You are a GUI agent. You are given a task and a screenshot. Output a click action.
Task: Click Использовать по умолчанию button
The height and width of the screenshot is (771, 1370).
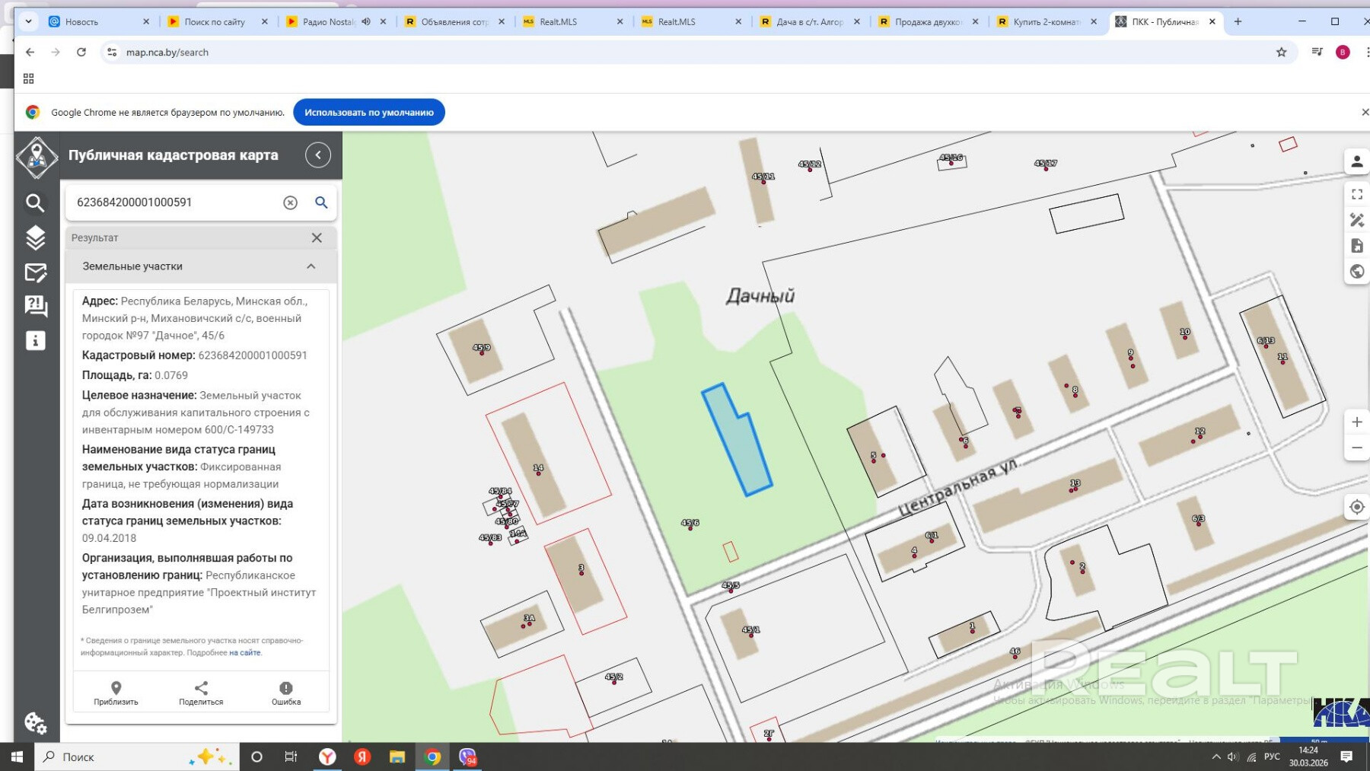[369, 112]
